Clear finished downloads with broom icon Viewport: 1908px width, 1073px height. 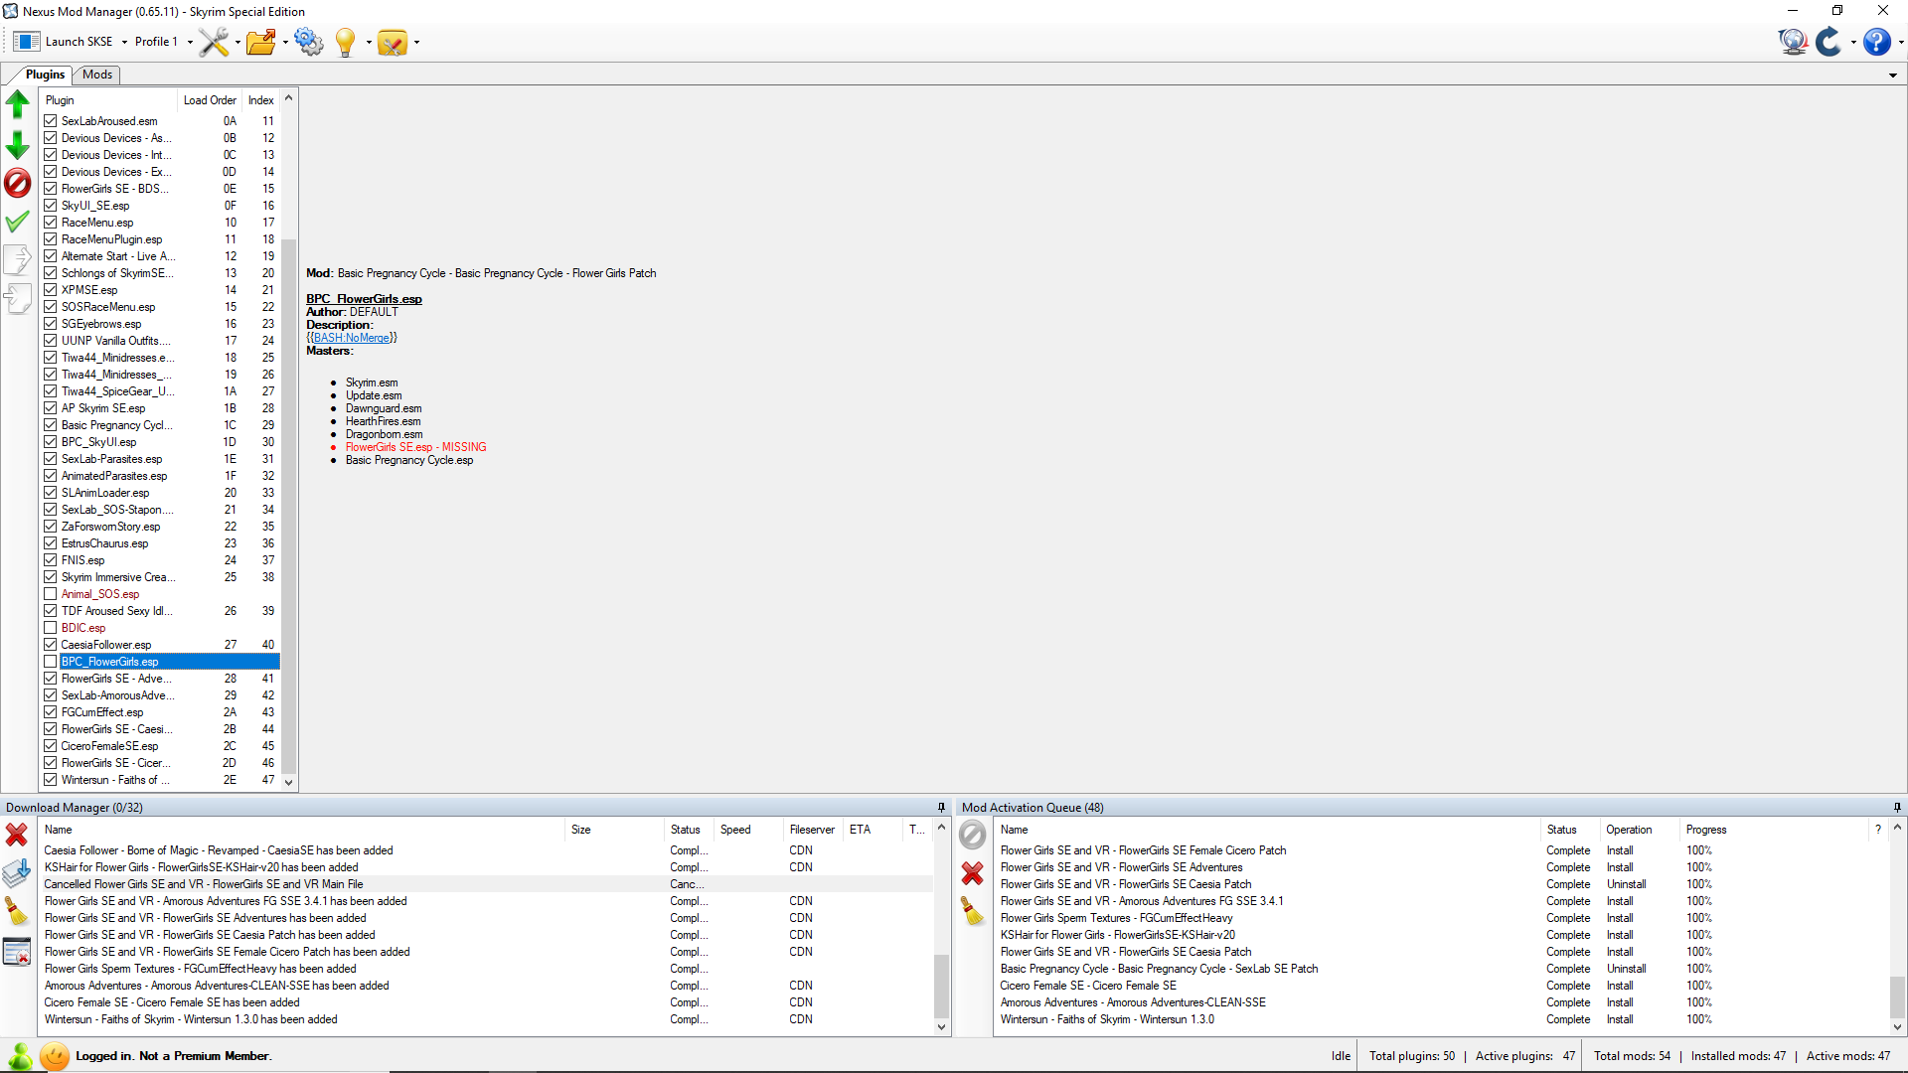click(17, 911)
